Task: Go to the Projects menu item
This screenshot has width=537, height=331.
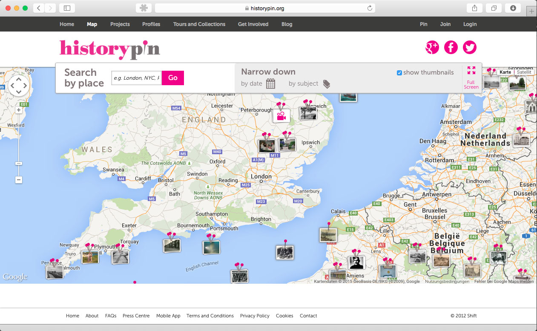Action: [120, 24]
